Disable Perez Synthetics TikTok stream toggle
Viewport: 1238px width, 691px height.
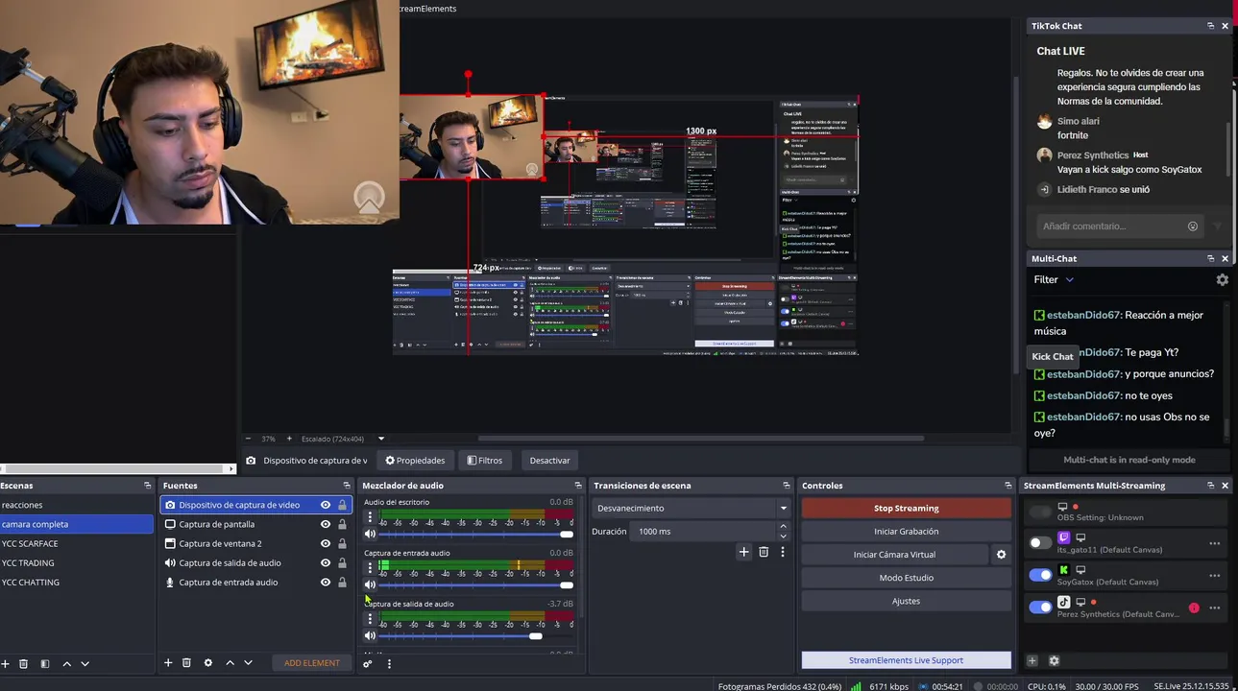coord(1040,607)
